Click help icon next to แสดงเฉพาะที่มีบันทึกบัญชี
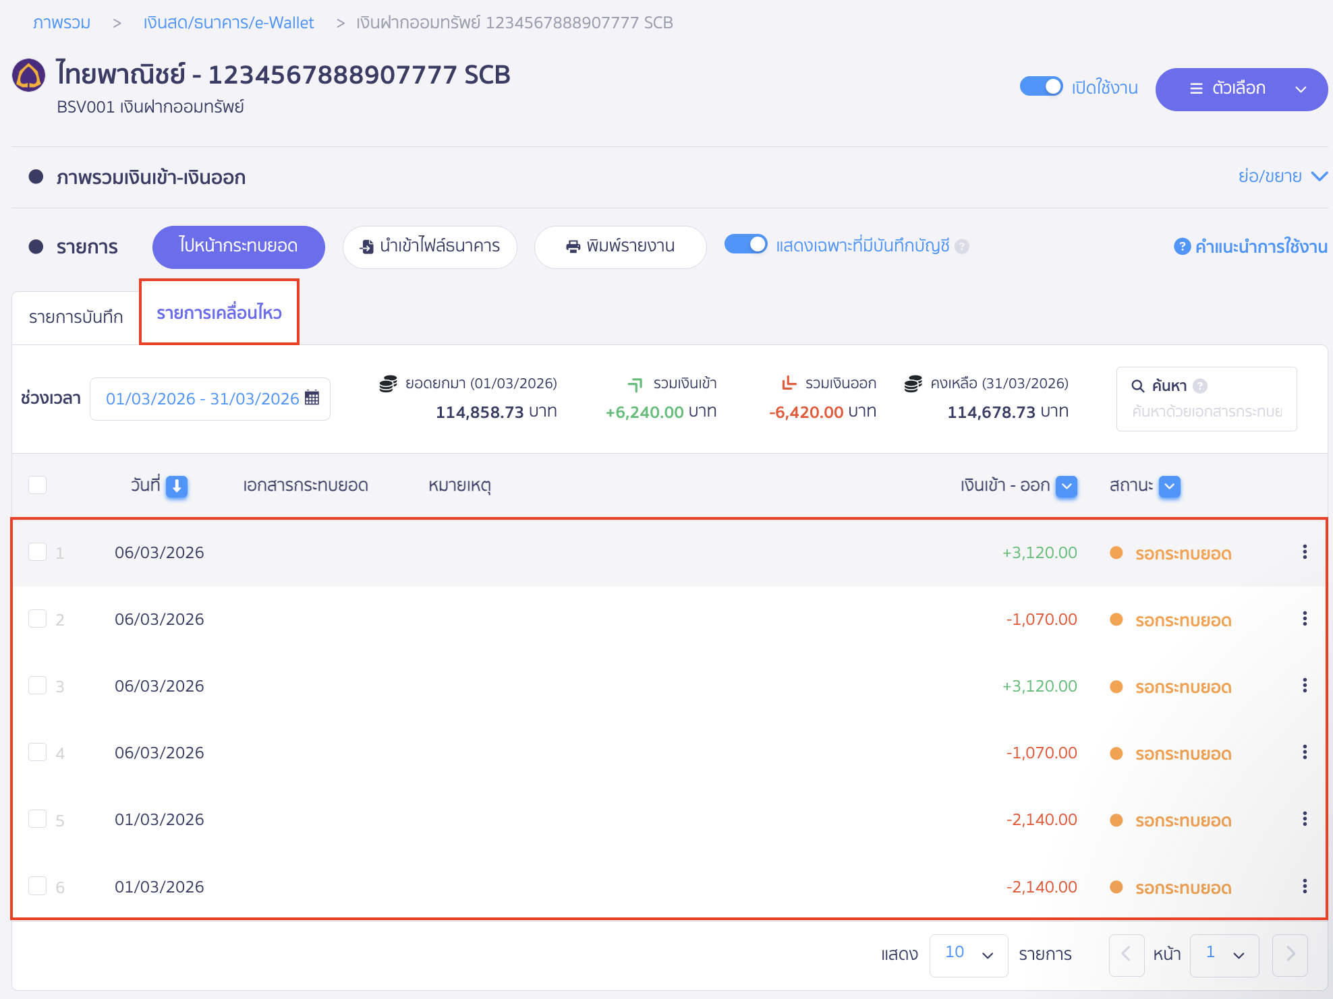Viewport: 1333px width, 999px height. 963,247
